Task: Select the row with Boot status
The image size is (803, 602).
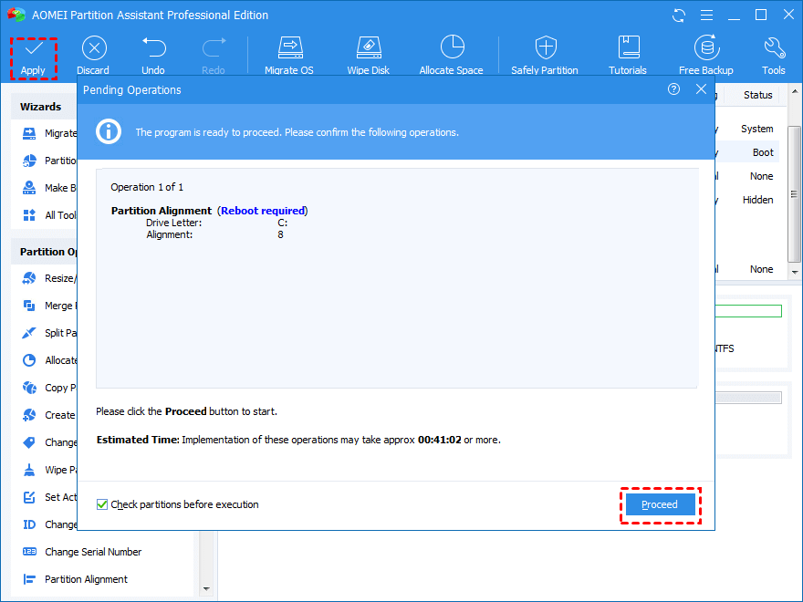Action: pyautogui.click(x=746, y=152)
